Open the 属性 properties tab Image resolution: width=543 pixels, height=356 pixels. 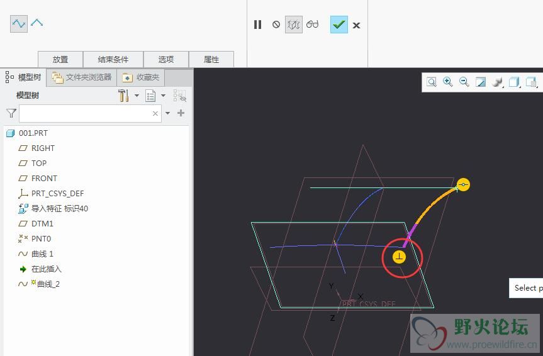click(211, 59)
